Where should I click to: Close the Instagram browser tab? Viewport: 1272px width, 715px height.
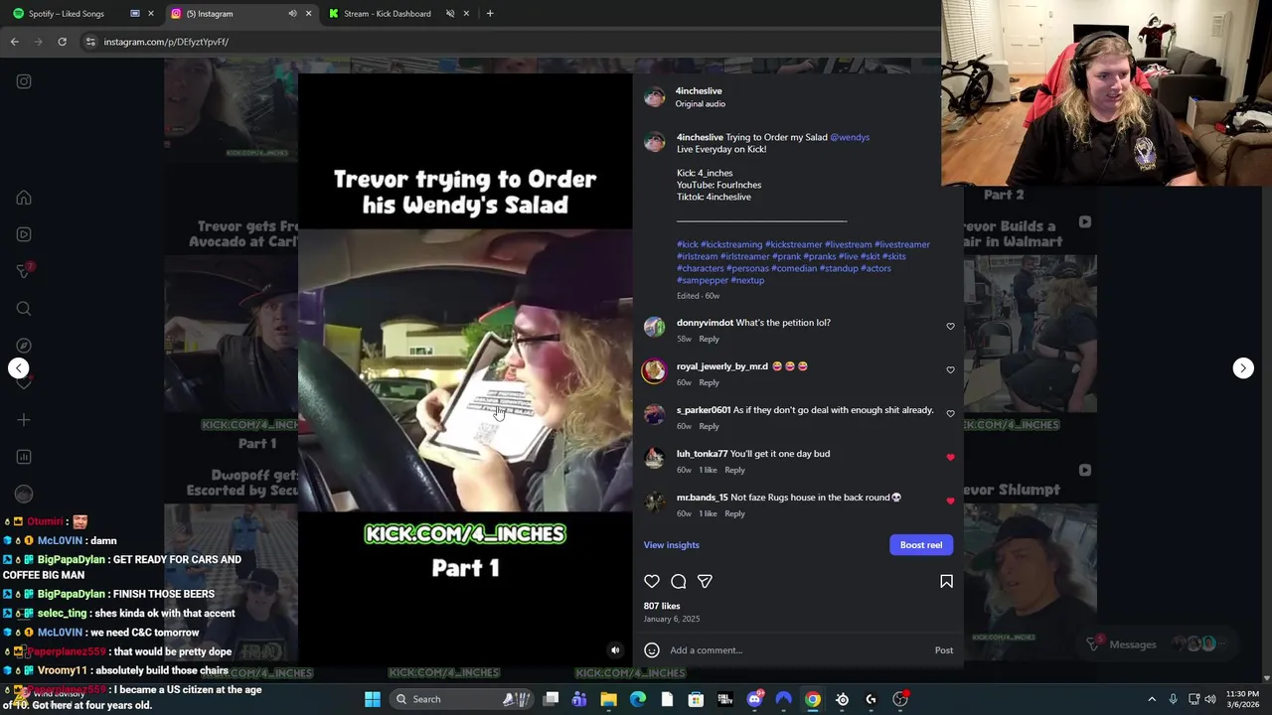tap(308, 14)
